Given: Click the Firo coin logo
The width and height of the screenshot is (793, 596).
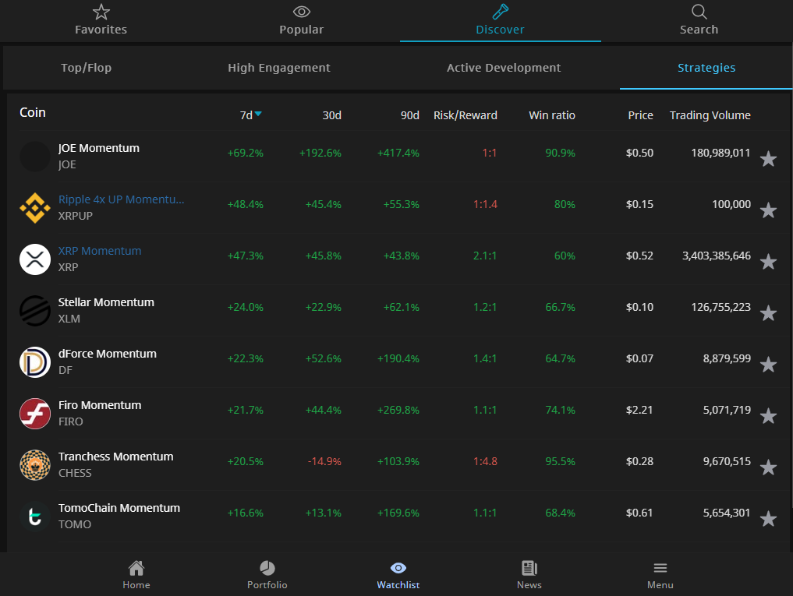Looking at the screenshot, I should (35, 414).
